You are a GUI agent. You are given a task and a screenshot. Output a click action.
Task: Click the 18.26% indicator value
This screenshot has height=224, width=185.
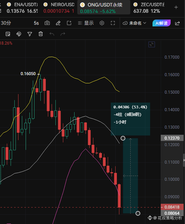[x=6, y=43]
